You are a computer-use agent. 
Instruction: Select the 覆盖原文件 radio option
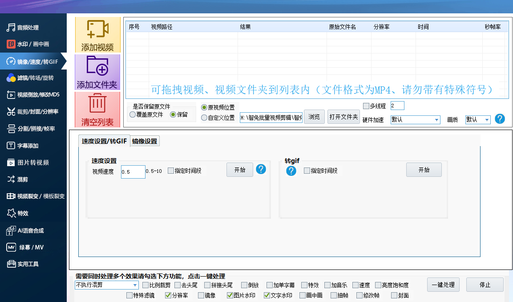133,114
